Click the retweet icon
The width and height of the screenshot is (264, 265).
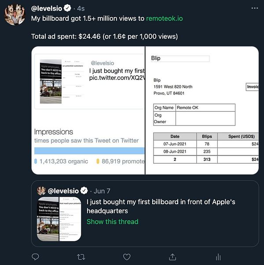coord(81,257)
